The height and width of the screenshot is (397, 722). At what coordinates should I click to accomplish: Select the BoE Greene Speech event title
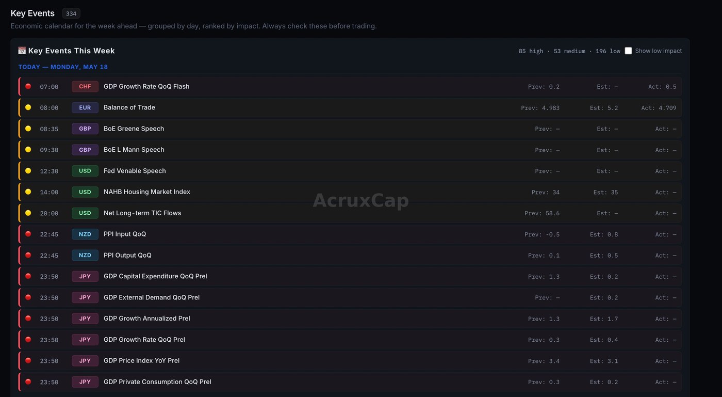pyautogui.click(x=134, y=129)
